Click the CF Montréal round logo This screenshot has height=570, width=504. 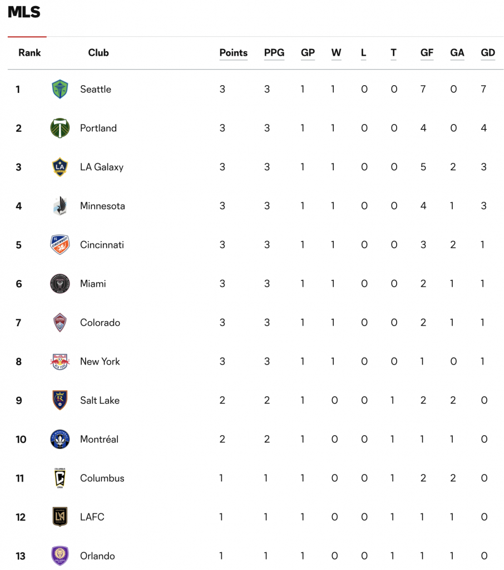pyautogui.click(x=60, y=439)
